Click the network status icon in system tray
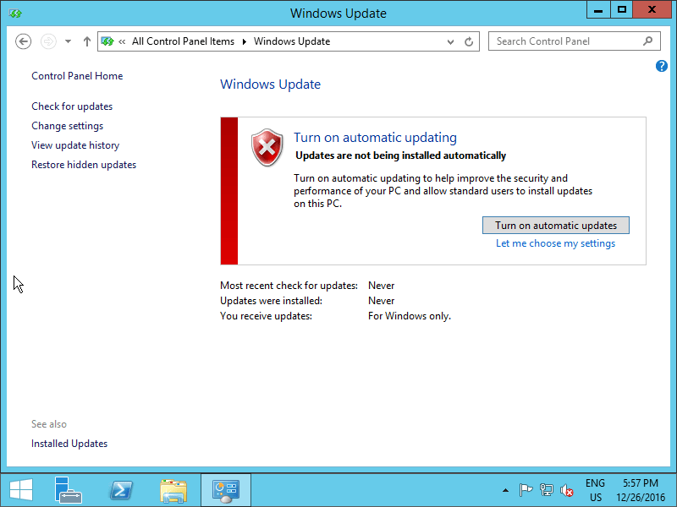This screenshot has width=677, height=507. pyautogui.click(x=547, y=489)
